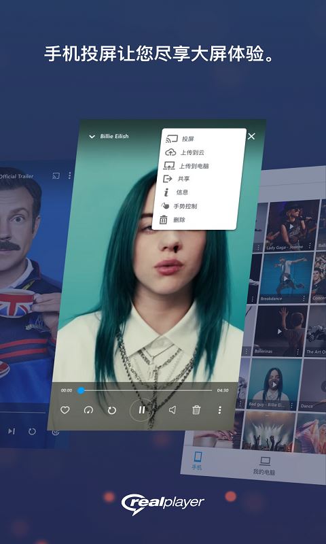Collapse player using chevron beside Billie Eilish
This screenshot has height=544, width=326.
92,137
